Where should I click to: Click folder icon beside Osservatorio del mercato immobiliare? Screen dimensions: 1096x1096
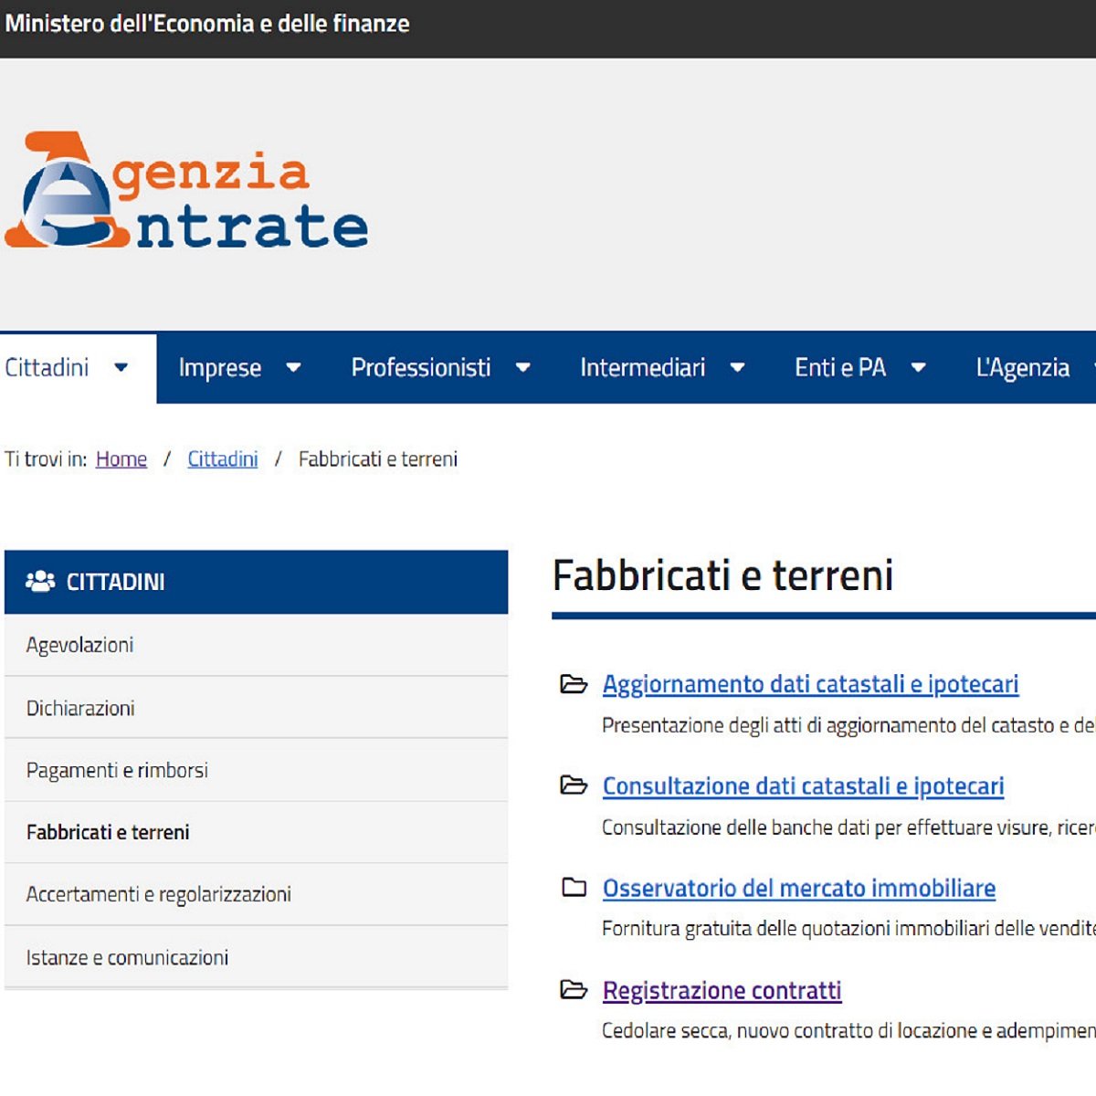[x=574, y=887]
